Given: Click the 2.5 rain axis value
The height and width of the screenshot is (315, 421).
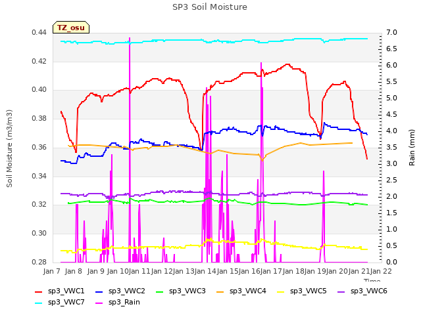Looking at the screenshot, I should click(391, 180).
